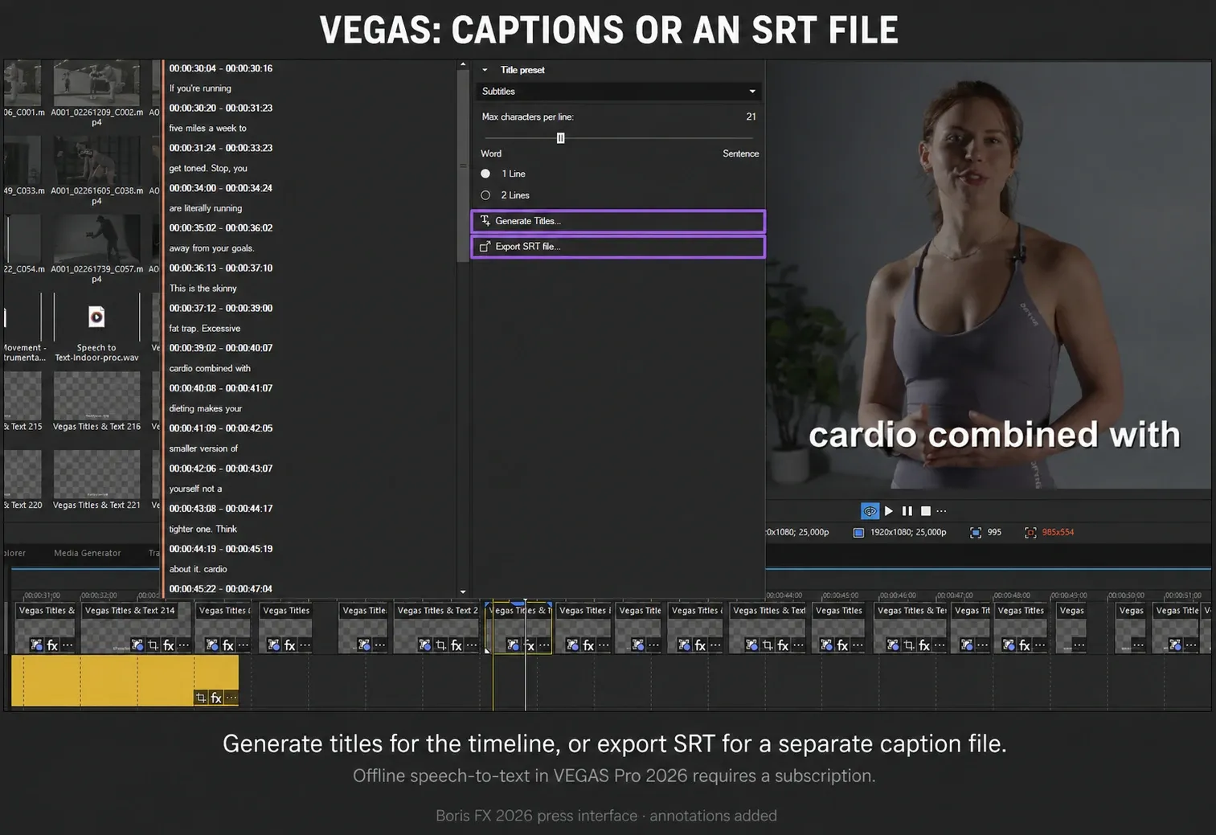Viewport: 1216px width, 835px height.
Task: Select transcript line 'yourself not a'
Action: (x=195, y=489)
